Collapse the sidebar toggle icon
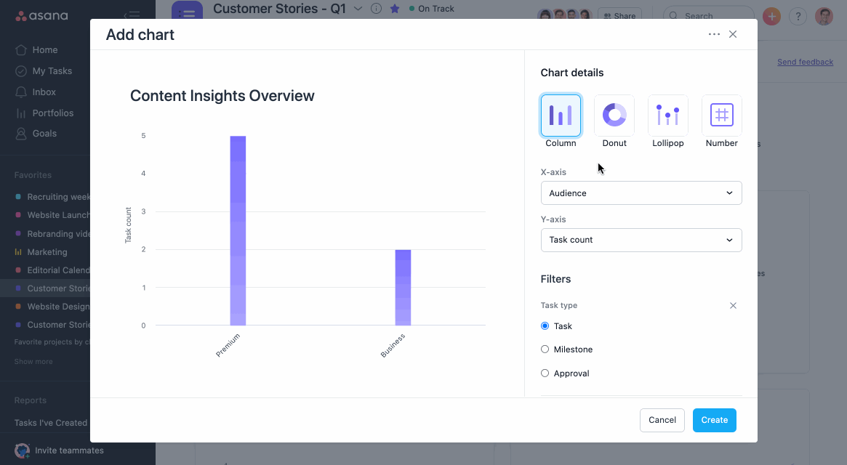 (132, 15)
